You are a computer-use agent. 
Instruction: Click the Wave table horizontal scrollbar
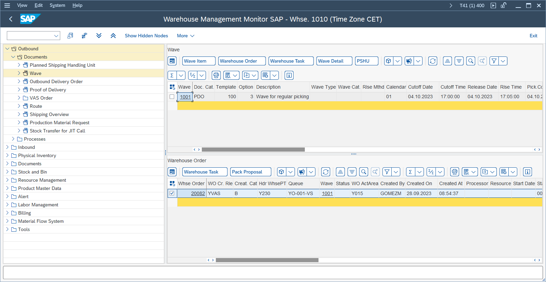pyautogui.click(x=253, y=150)
